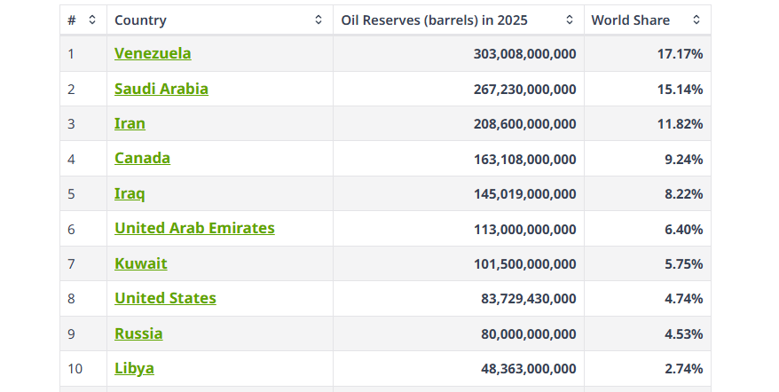Viewport: 779px width, 392px height.
Task: Open the Saudi Arabia link
Action: (x=161, y=89)
